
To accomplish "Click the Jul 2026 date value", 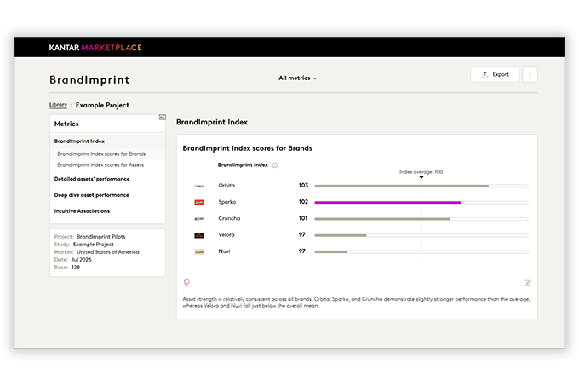I will (81, 260).
